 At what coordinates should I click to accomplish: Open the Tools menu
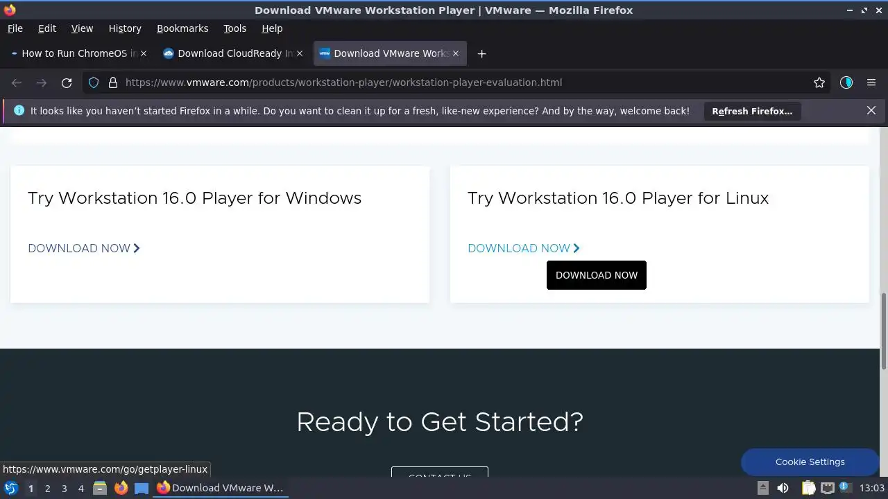[234, 28]
